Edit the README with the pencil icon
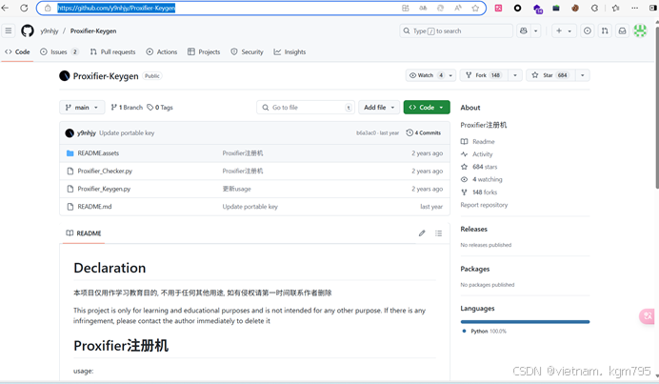The image size is (659, 384). click(x=422, y=233)
